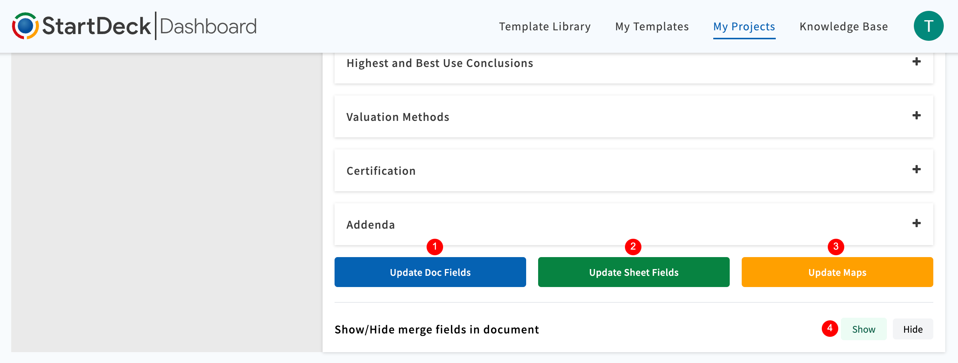958x363 pixels.
Task: Click the red step 3 marker
Action: [836, 247]
